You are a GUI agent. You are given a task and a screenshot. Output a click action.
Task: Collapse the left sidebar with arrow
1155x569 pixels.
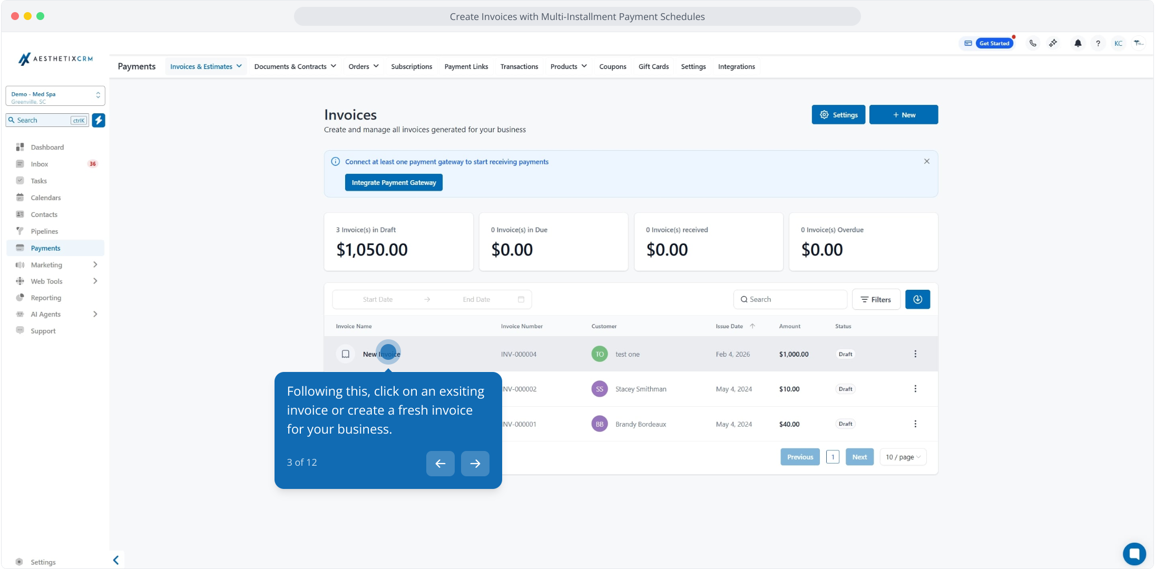116,560
